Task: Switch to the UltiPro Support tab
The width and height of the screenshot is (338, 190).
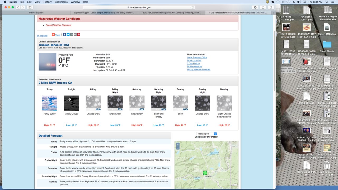Action: coord(36,12)
